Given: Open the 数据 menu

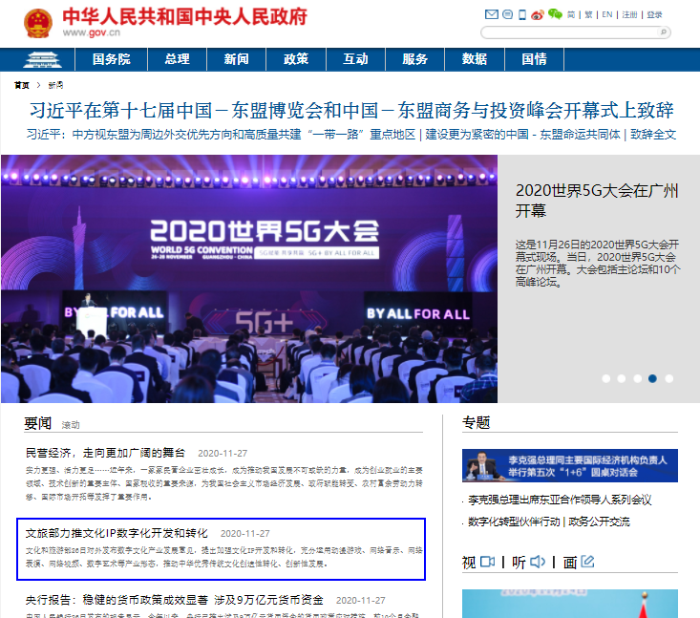Looking at the screenshot, I should point(475,59).
